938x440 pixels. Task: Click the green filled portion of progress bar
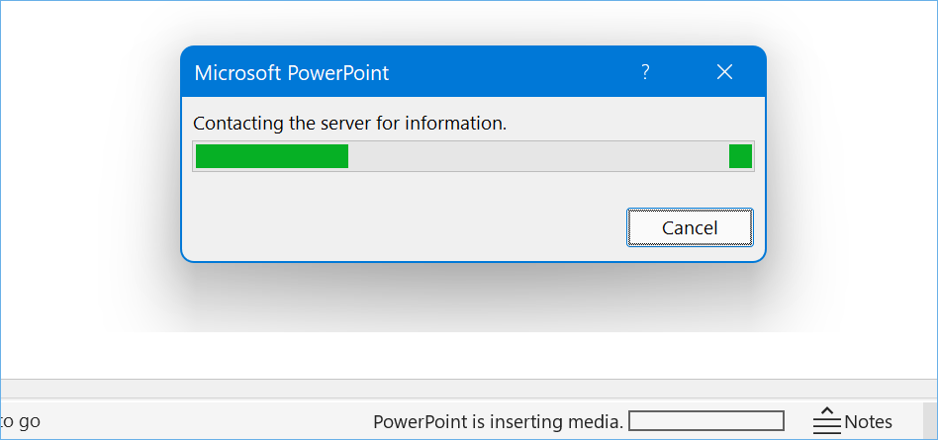(x=272, y=156)
